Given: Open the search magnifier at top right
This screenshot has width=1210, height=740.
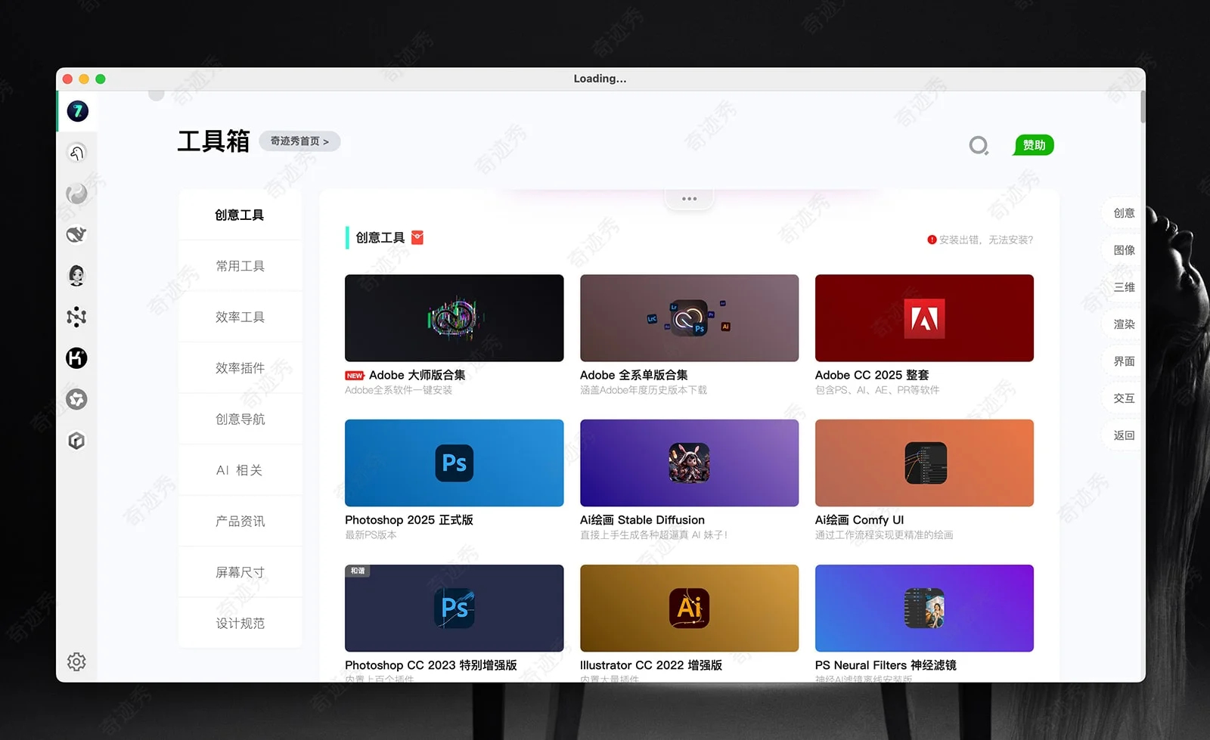Looking at the screenshot, I should 978,145.
